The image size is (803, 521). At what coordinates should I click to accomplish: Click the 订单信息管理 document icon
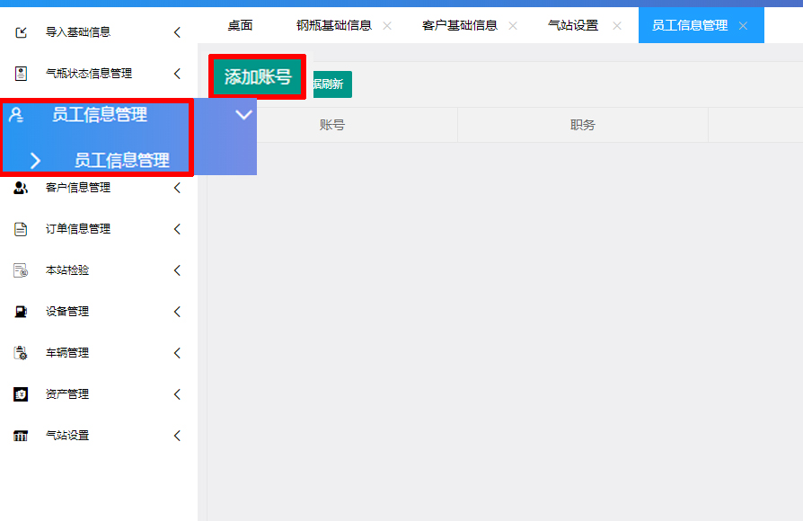tap(21, 229)
